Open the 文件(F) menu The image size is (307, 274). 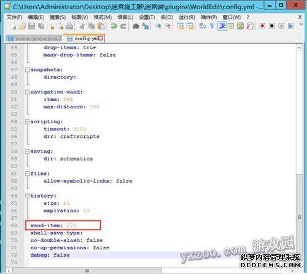tap(14, 17)
